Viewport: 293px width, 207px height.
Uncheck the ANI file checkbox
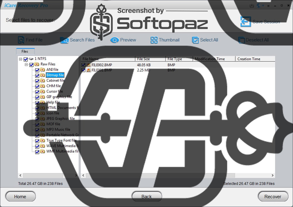pyautogui.click(x=37, y=70)
